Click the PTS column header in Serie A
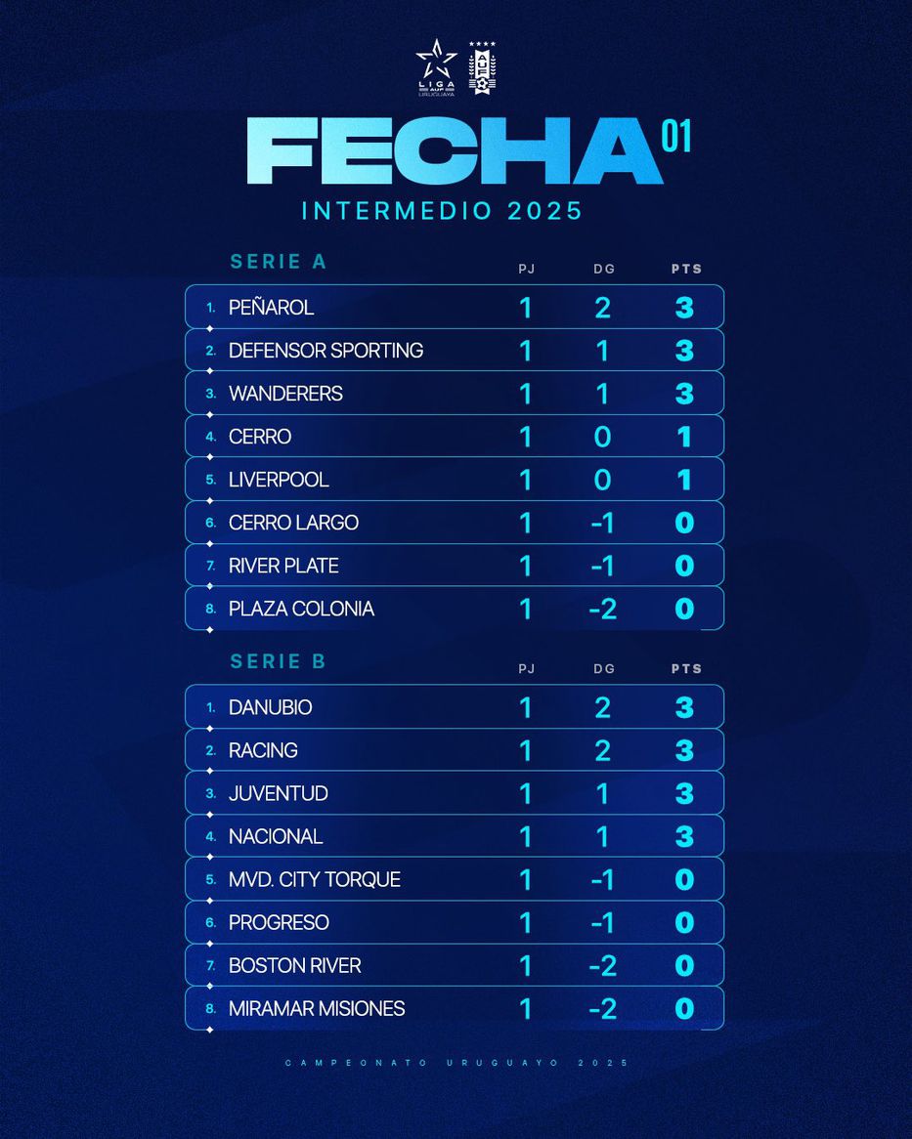 (x=687, y=269)
